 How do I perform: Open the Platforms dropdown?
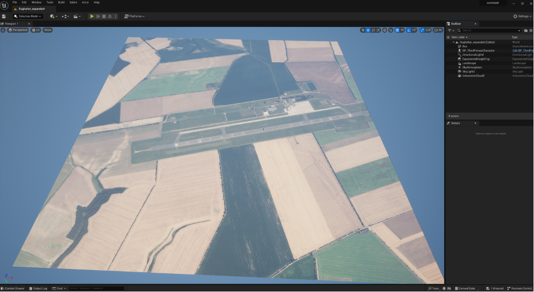tap(134, 16)
